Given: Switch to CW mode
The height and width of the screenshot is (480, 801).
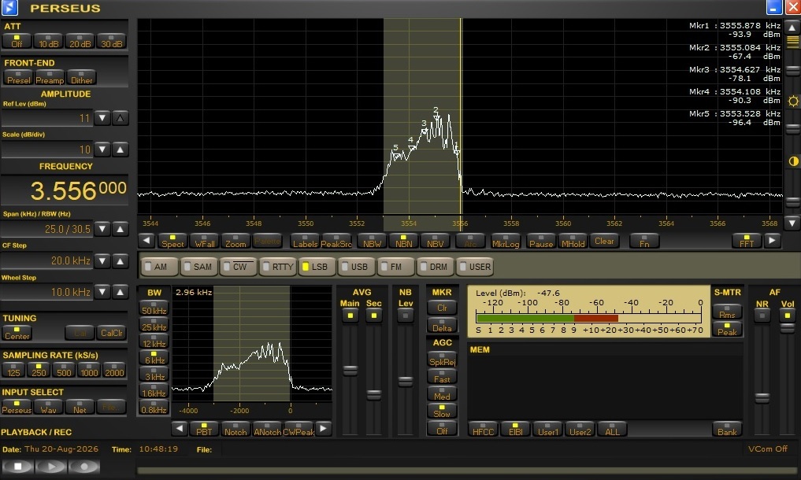Looking at the screenshot, I should 239,267.
